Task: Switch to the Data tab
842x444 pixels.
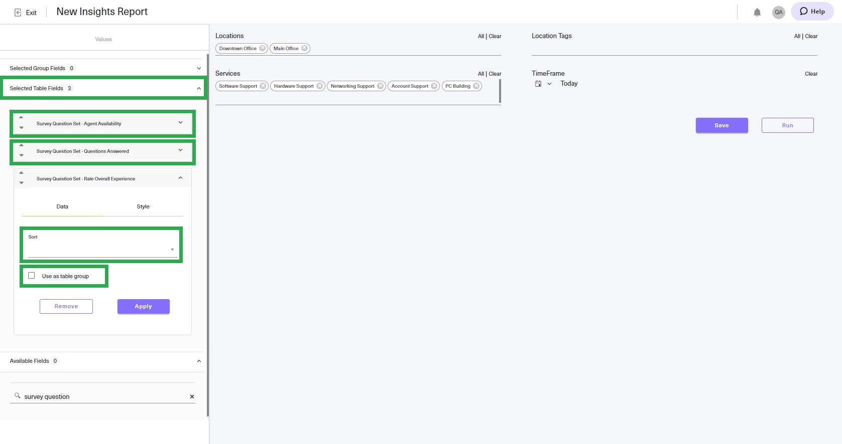Action: pos(62,206)
